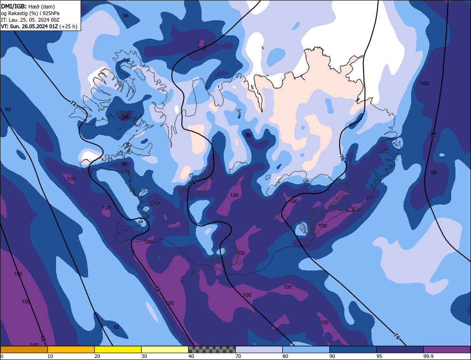Screen dimensions: 471x360
Task: Click the '20' legend tick label
Action: [x=97, y=356]
